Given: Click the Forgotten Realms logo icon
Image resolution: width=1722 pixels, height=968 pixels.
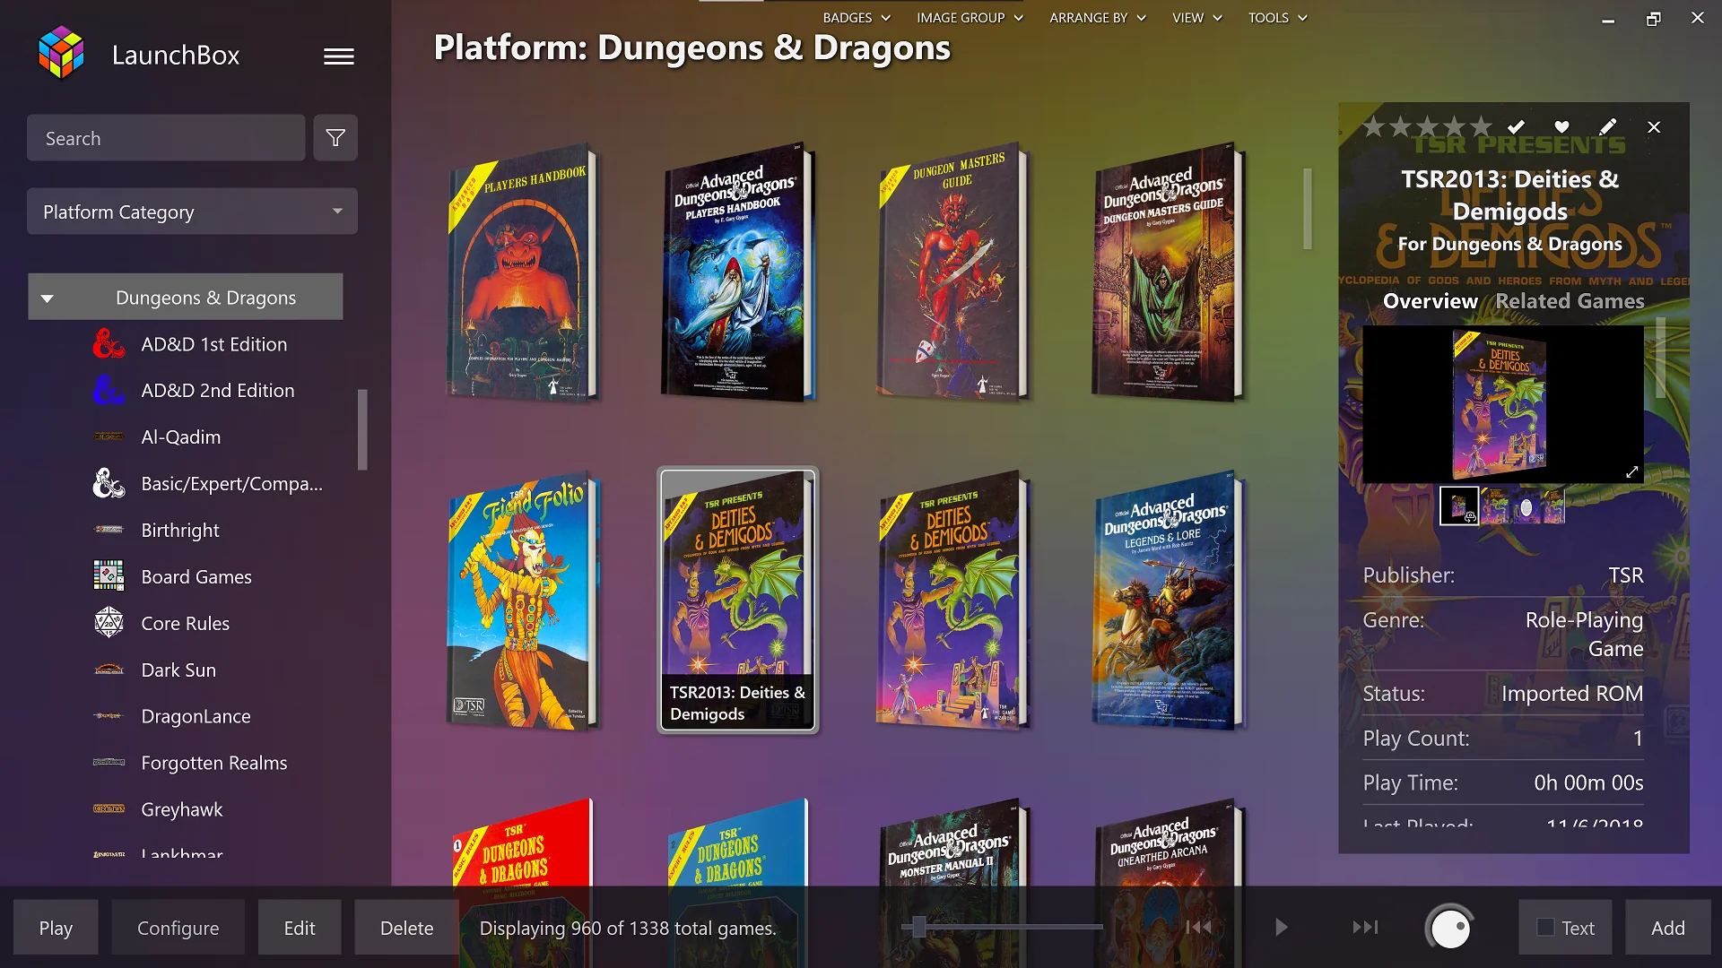Looking at the screenshot, I should [109, 763].
